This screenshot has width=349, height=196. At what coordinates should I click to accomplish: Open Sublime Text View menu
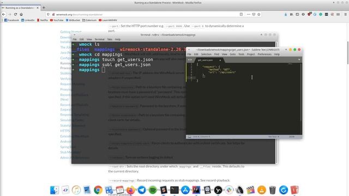pos(224,54)
